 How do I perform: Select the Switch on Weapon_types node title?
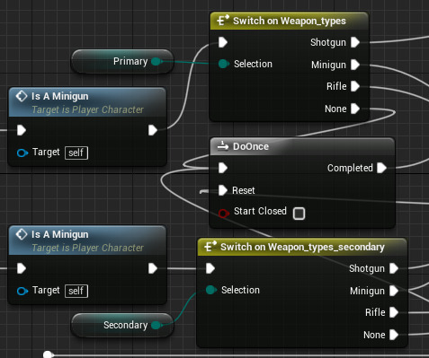tap(290, 21)
